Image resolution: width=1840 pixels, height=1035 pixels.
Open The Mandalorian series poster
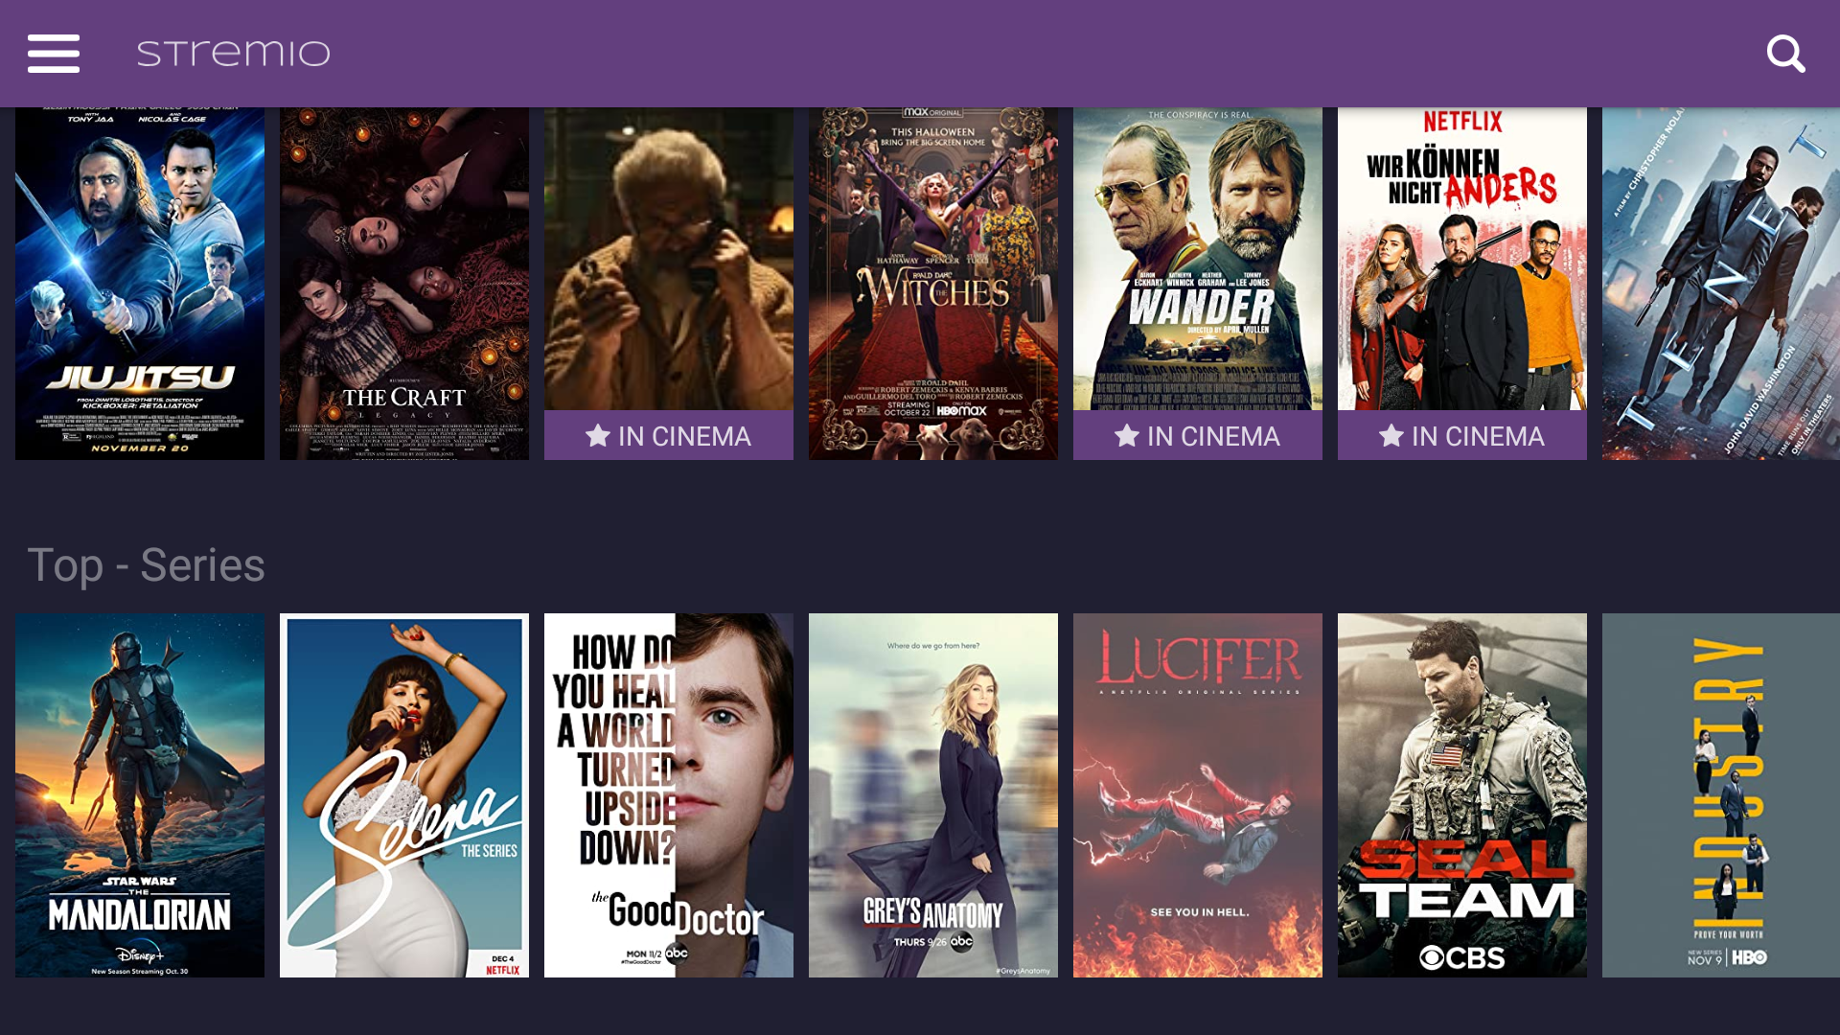click(x=140, y=795)
